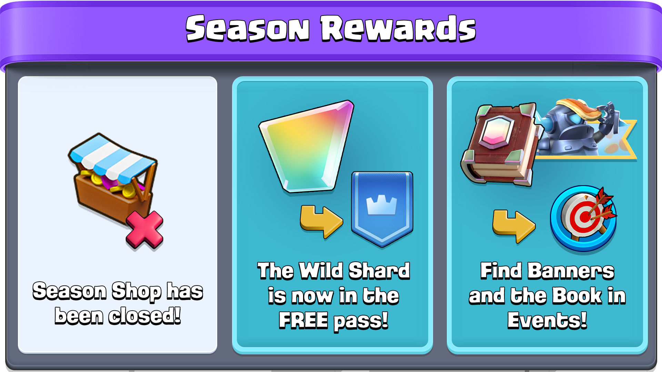This screenshot has height=372, width=662.
Task: Click 'The Wild Shard is now in the FREE pass!' text
Action: [x=333, y=296]
